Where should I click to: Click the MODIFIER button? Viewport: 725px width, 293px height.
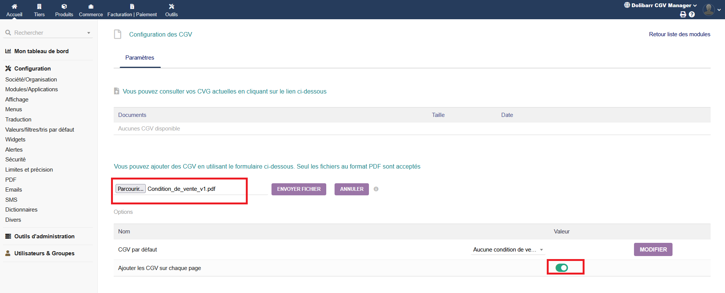click(x=653, y=250)
